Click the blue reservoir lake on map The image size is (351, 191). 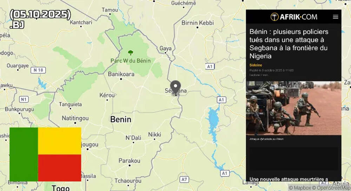point(214,125)
